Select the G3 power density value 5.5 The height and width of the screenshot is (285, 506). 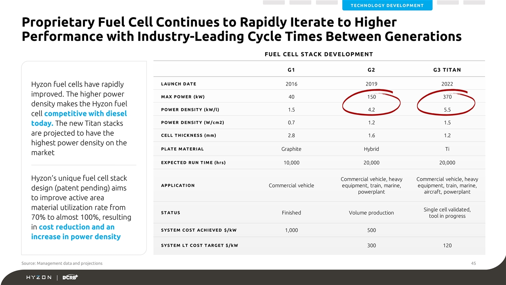click(x=447, y=110)
